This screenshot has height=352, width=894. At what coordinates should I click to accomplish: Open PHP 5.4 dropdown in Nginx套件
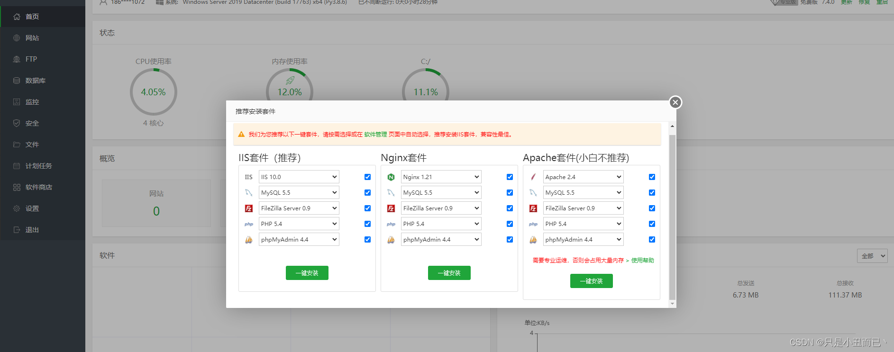[441, 224]
